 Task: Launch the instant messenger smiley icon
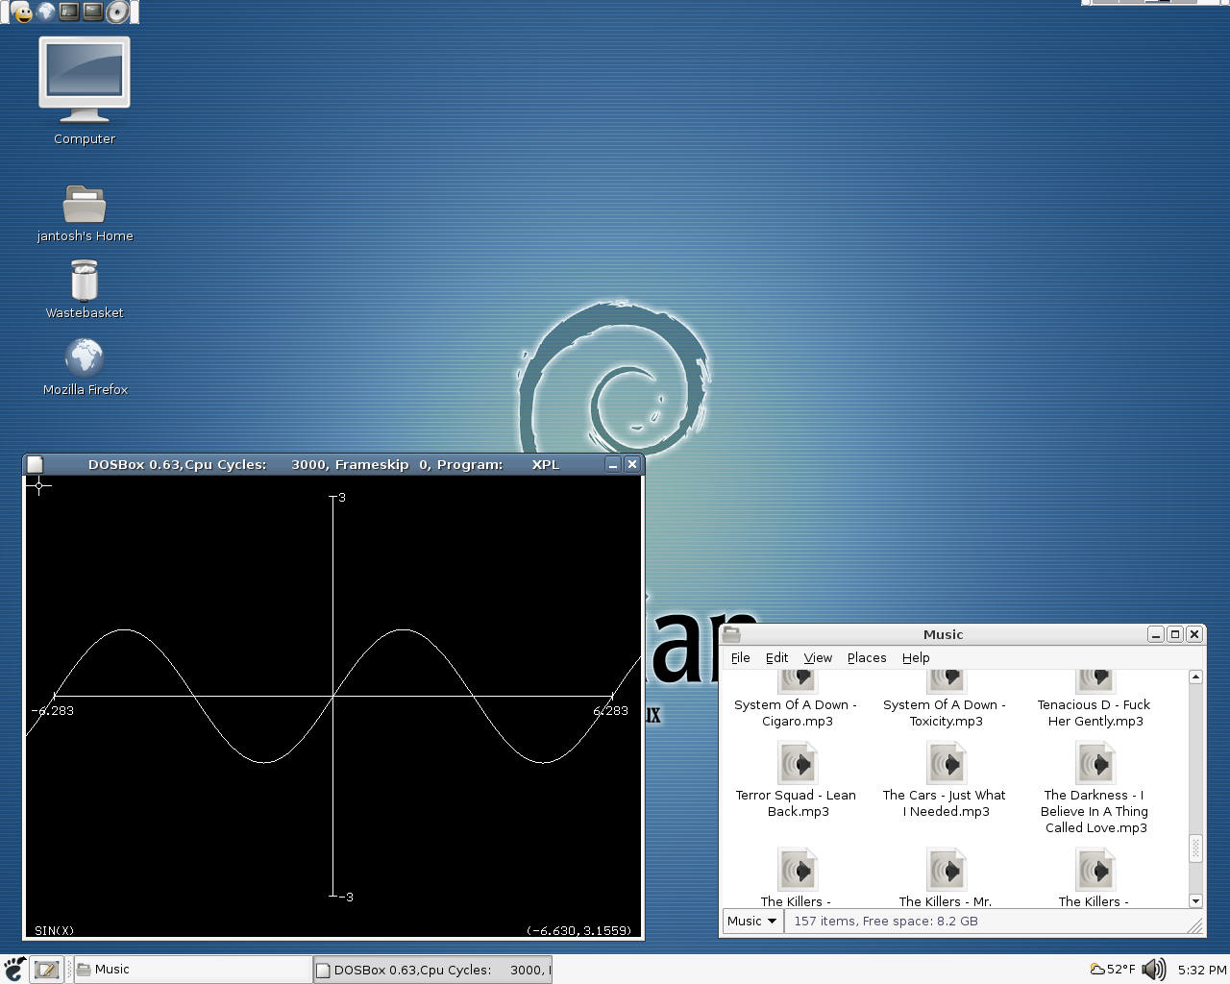click(x=21, y=12)
